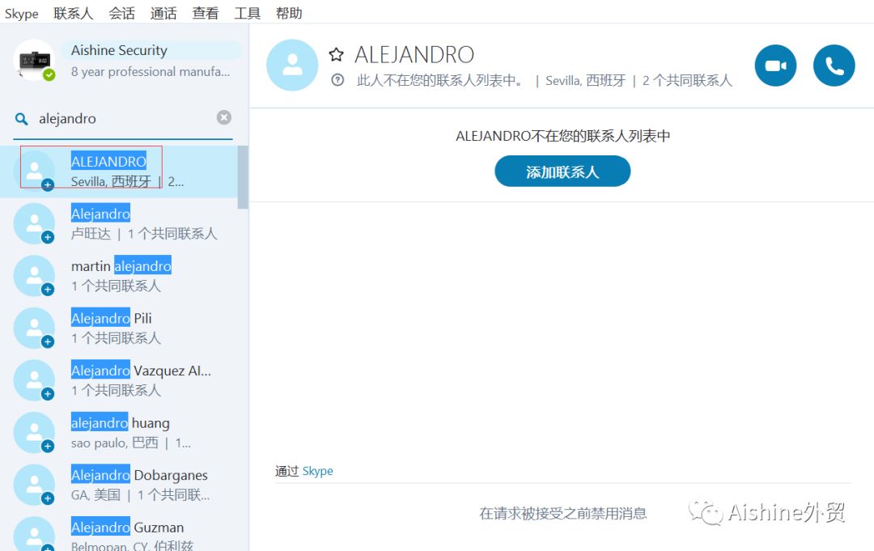The width and height of the screenshot is (874, 551).
Task: Add Alejandro Pili using the plus badge
Action: (x=48, y=342)
